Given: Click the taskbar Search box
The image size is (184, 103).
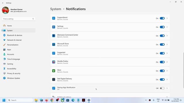Looking at the screenshot, I should click(20, 100).
